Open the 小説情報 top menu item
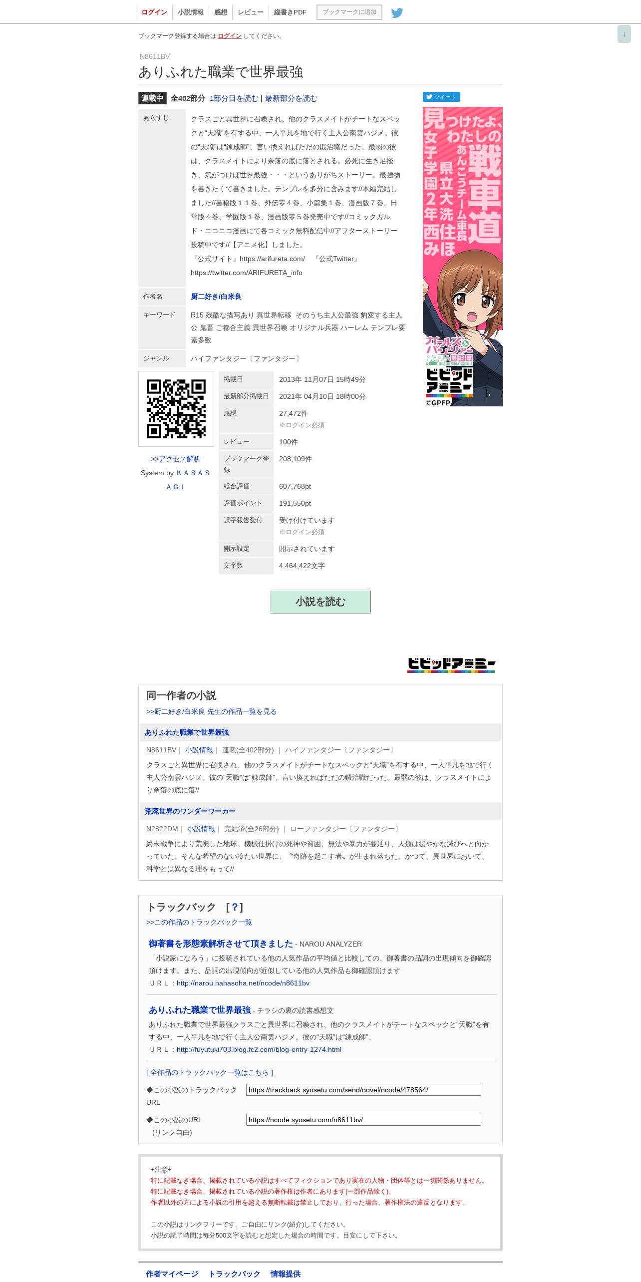The width and height of the screenshot is (641, 1282). click(191, 12)
